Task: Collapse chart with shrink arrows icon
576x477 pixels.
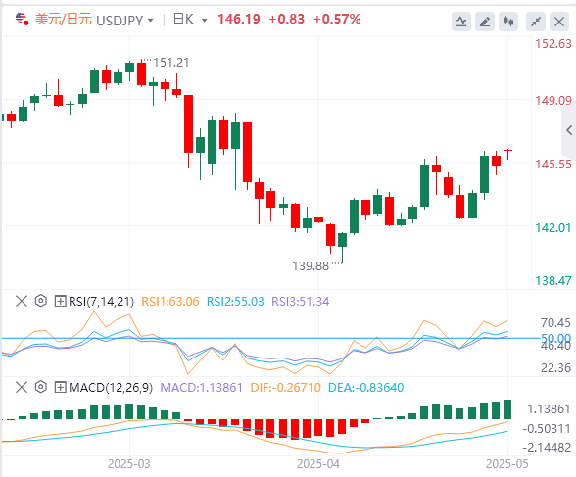Action: click(x=536, y=22)
